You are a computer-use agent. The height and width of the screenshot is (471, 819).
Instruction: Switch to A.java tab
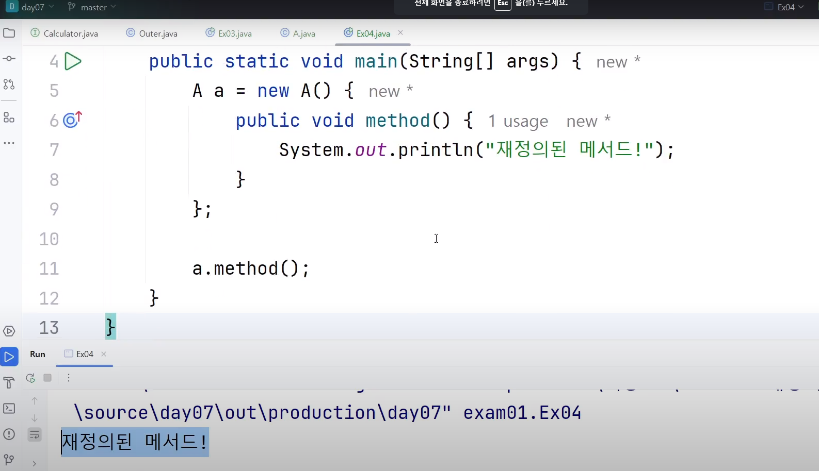click(x=298, y=33)
